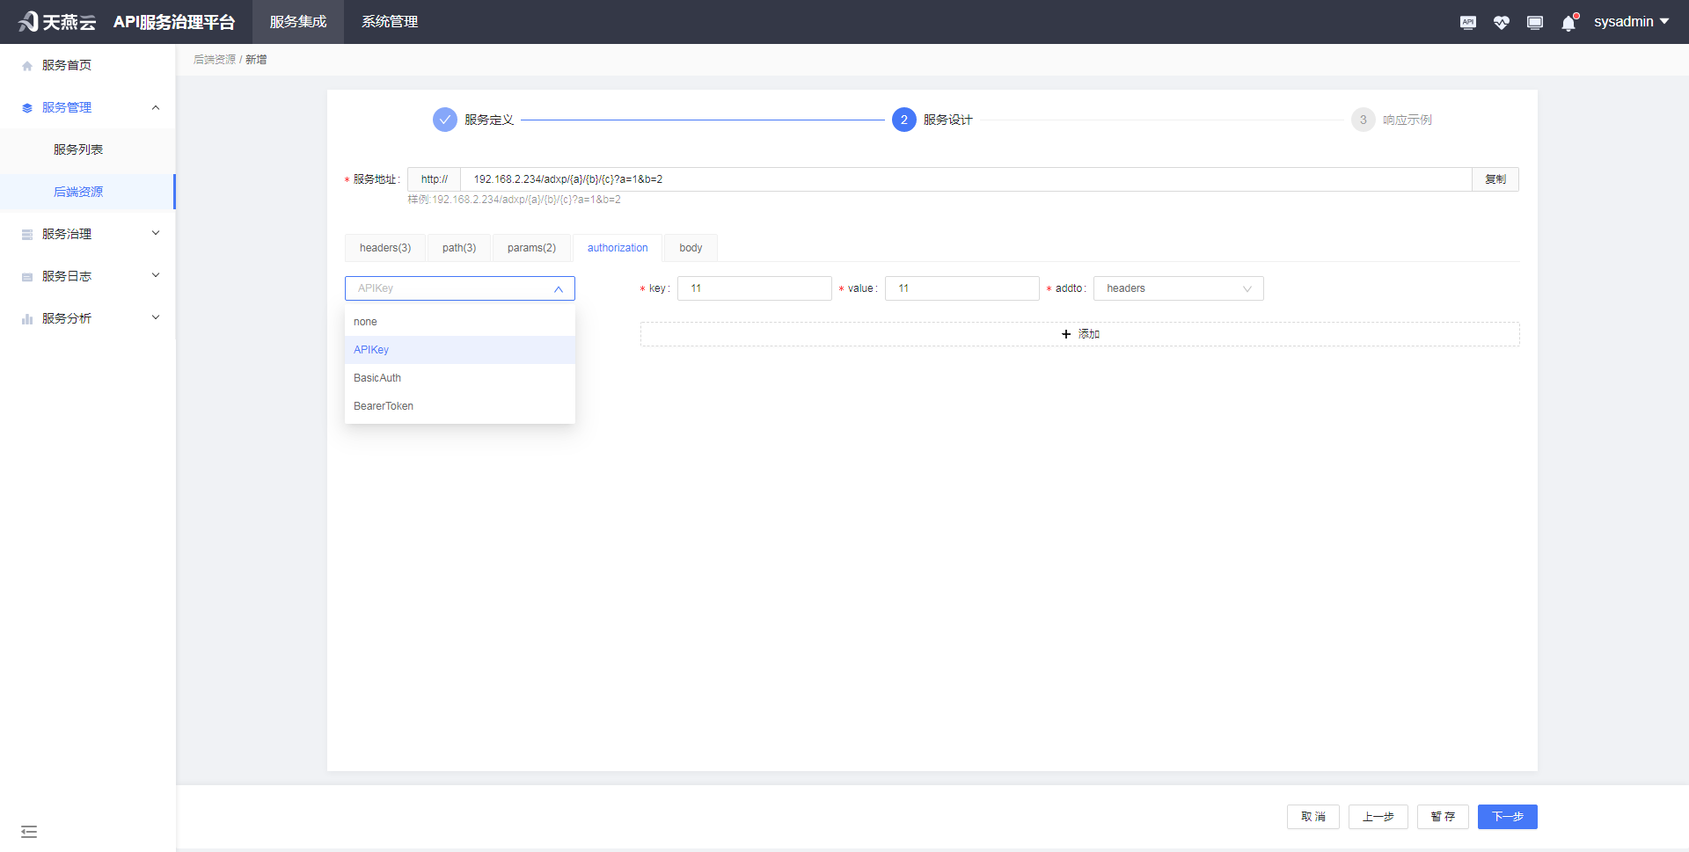The image size is (1689, 852).
Task: Expand the 服务日志 sidebar section
Action: pyautogui.click(x=156, y=275)
